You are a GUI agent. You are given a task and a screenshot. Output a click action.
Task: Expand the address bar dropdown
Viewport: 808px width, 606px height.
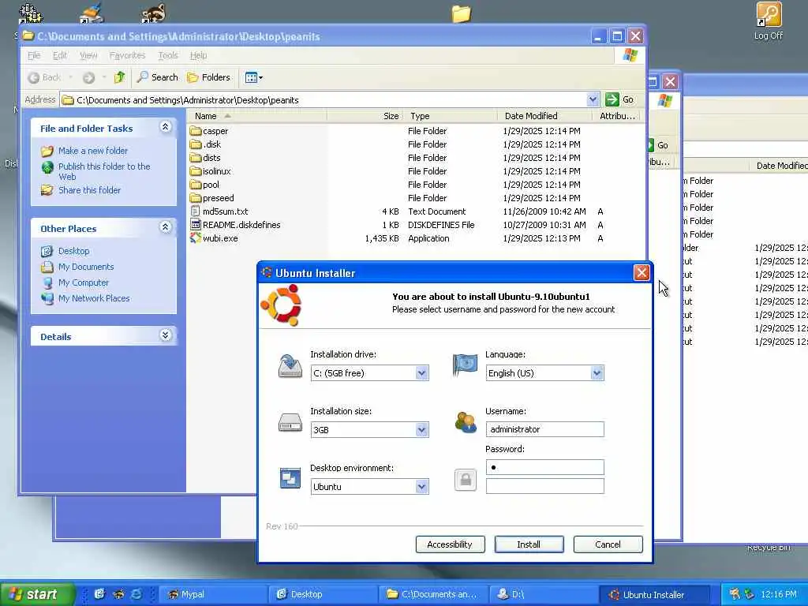[x=593, y=99]
